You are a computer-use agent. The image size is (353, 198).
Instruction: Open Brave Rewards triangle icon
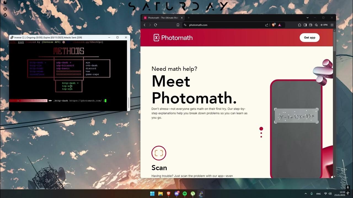[279, 25]
